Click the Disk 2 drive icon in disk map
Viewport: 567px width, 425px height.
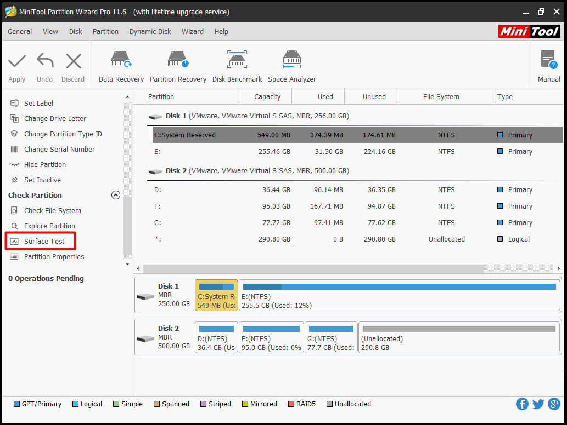[x=145, y=339]
